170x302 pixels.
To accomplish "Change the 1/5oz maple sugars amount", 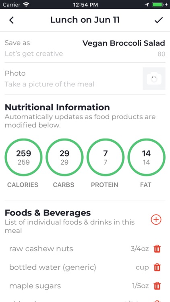I will click(140, 286).
